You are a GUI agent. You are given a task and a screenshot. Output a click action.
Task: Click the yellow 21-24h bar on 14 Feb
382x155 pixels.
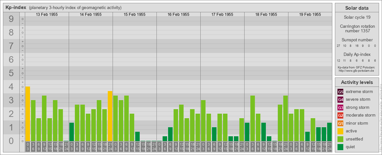click(110, 116)
